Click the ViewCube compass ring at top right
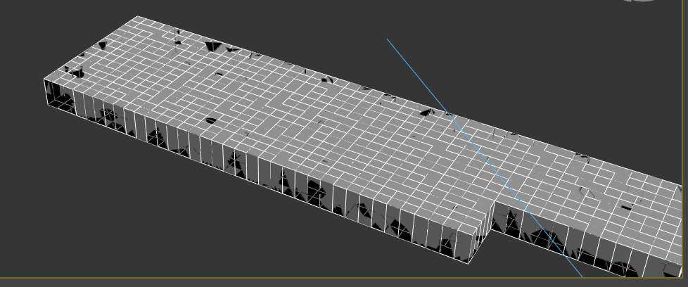Viewport: 688px width, 287px height. pos(642,1)
